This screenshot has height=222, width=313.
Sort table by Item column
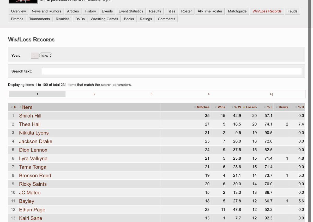click(x=26, y=107)
